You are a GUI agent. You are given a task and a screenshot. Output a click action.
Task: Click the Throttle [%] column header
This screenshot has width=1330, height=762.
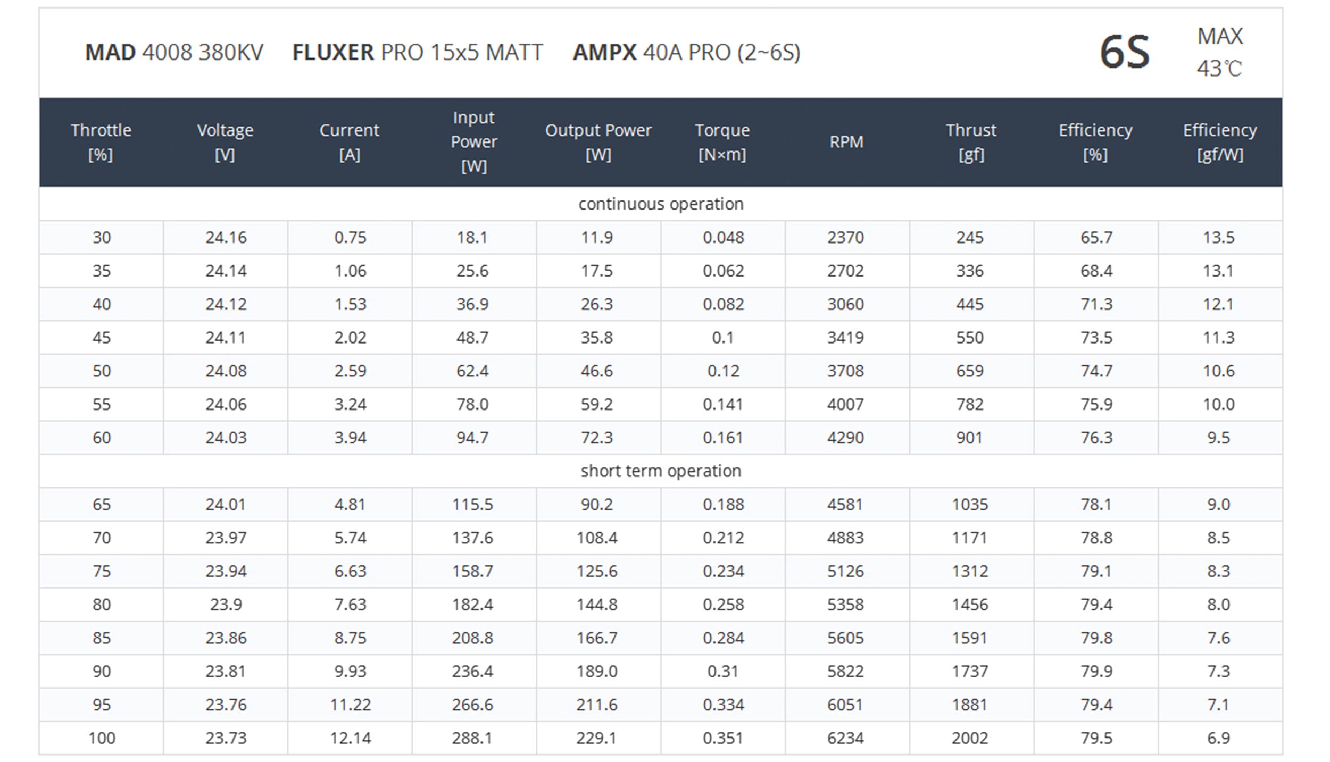pos(101,142)
